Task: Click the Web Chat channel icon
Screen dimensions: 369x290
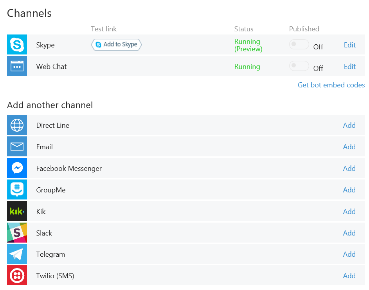Action: [x=17, y=66]
